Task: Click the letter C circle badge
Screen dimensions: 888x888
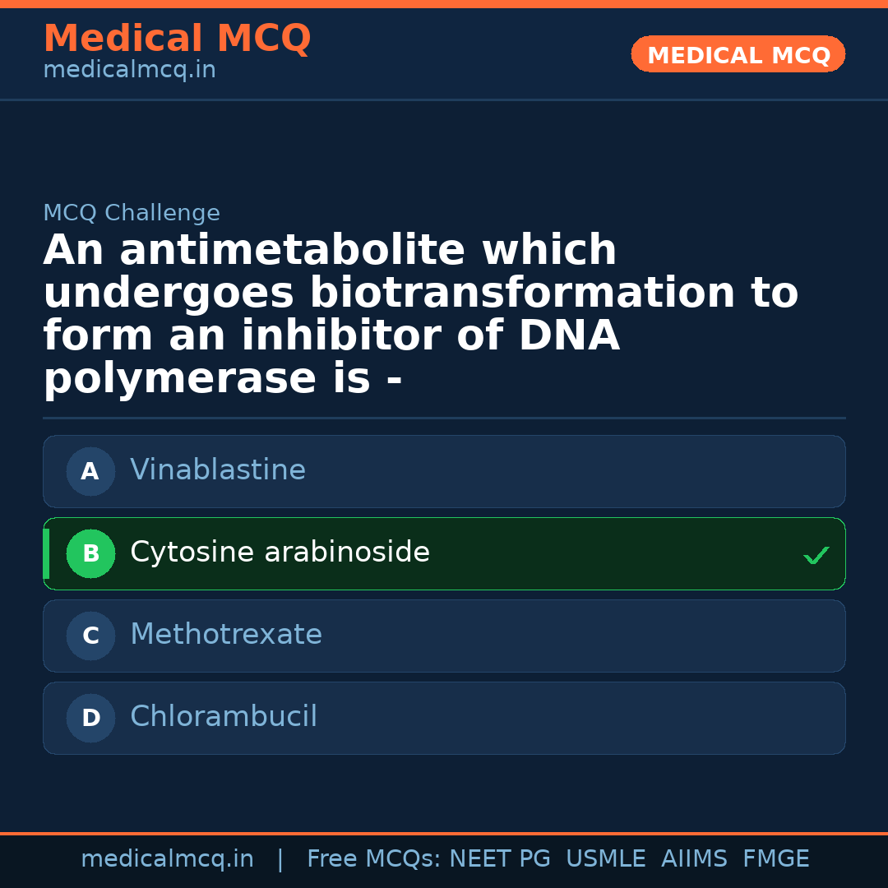Action: [90, 636]
